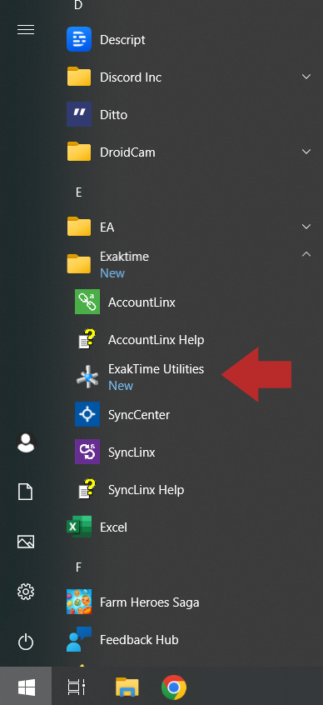Select the DroidCam folder label
The height and width of the screenshot is (705, 323).
pos(127,152)
